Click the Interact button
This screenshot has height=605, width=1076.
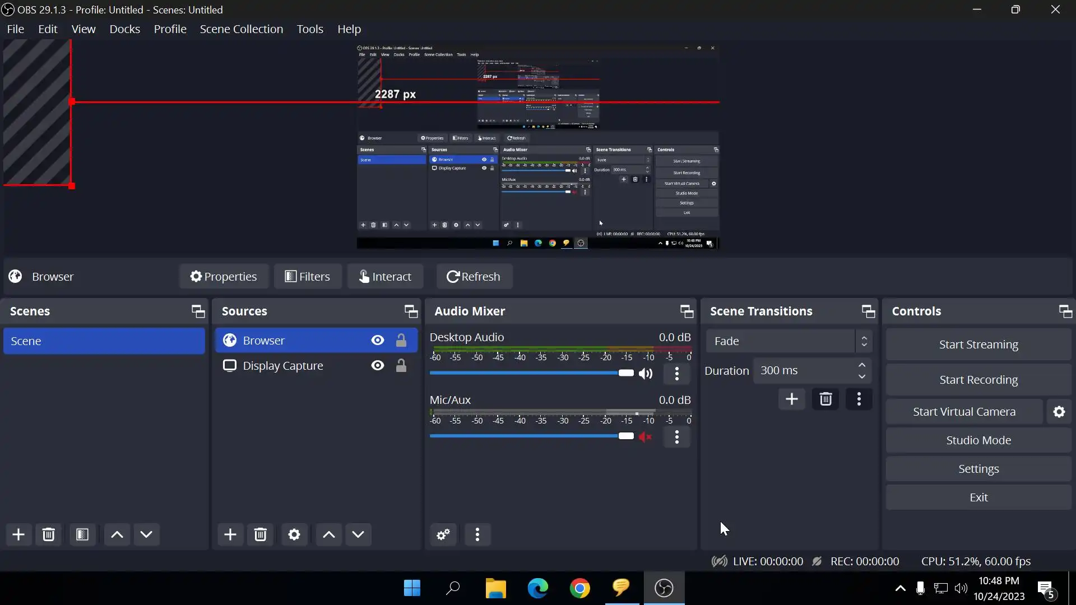click(385, 277)
